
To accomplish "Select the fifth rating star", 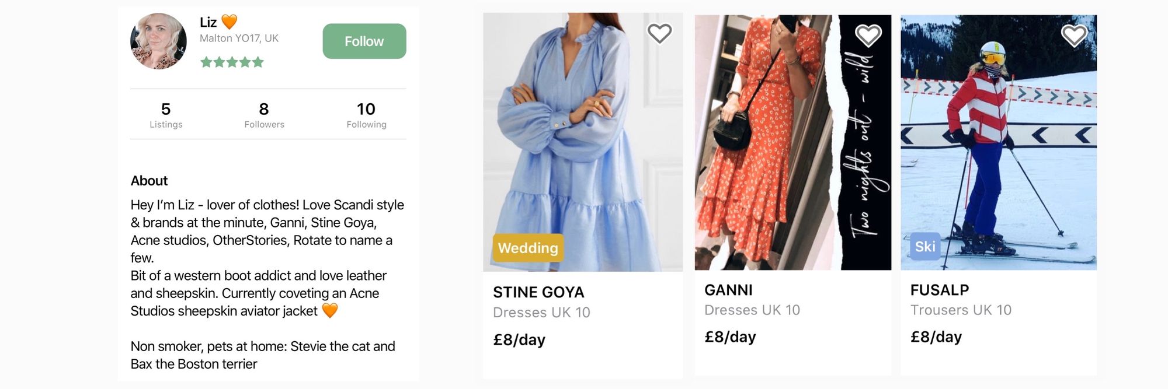I will pyautogui.click(x=259, y=61).
